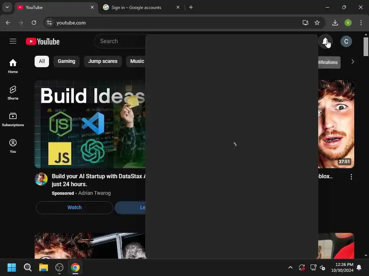Bookmark this page with the star
The height and width of the screenshot is (276, 369).
pyautogui.click(x=317, y=23)
